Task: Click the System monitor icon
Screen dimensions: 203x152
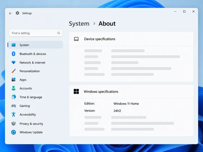Action: [13, 45]
